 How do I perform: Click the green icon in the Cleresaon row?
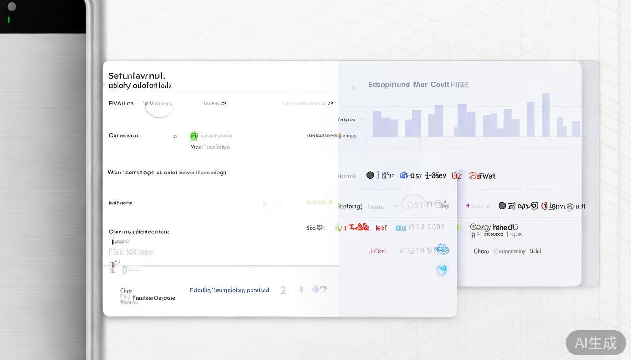tap(193, 136)
